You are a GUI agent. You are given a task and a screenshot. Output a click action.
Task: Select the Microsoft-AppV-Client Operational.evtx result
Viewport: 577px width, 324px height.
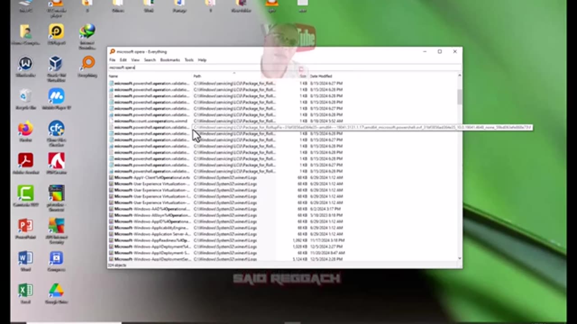152,178
